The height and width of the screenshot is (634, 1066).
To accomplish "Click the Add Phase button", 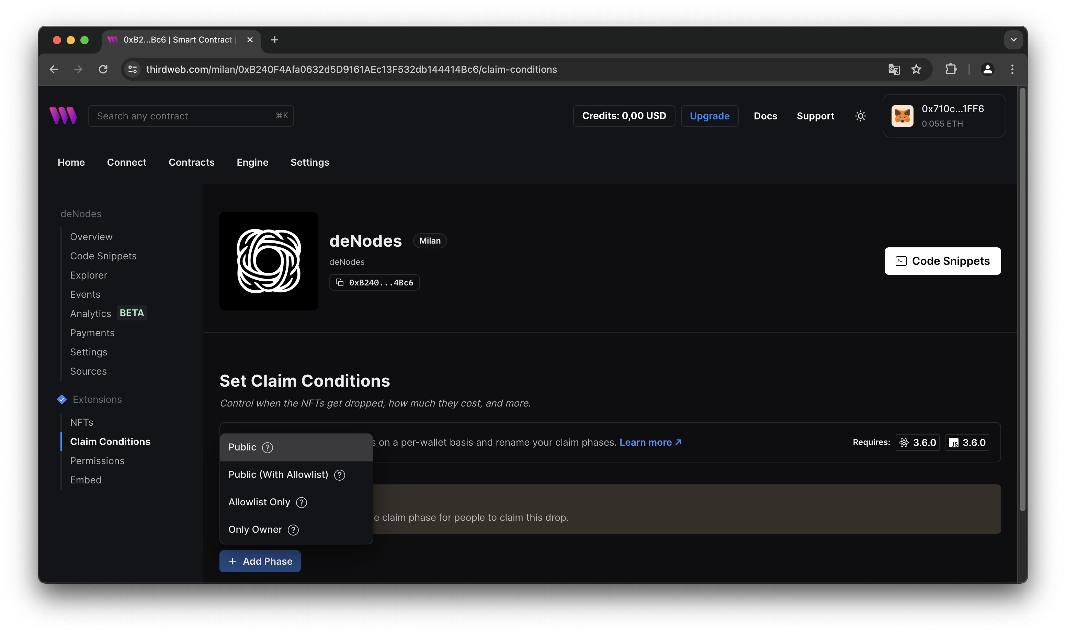I will tap(260, 561).
